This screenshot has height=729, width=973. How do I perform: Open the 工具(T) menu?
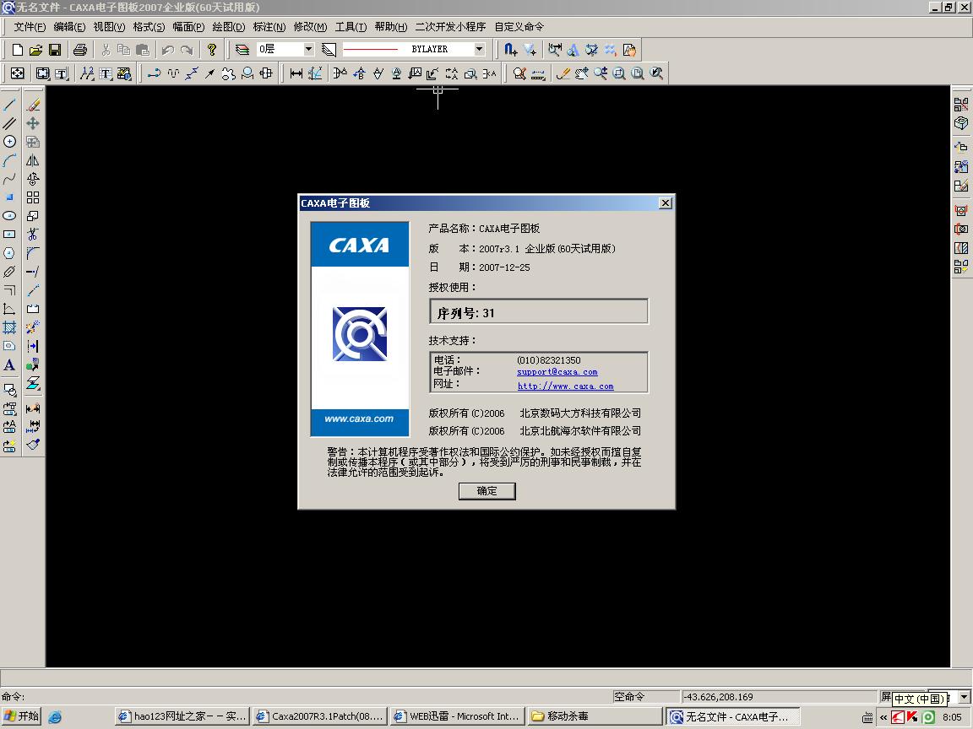351,27
